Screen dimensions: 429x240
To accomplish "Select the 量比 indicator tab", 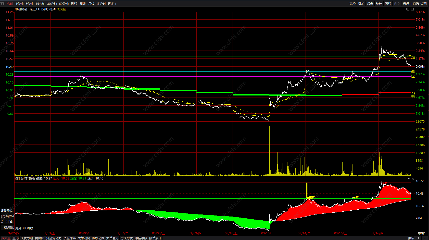I will click(x=16, y=238).
